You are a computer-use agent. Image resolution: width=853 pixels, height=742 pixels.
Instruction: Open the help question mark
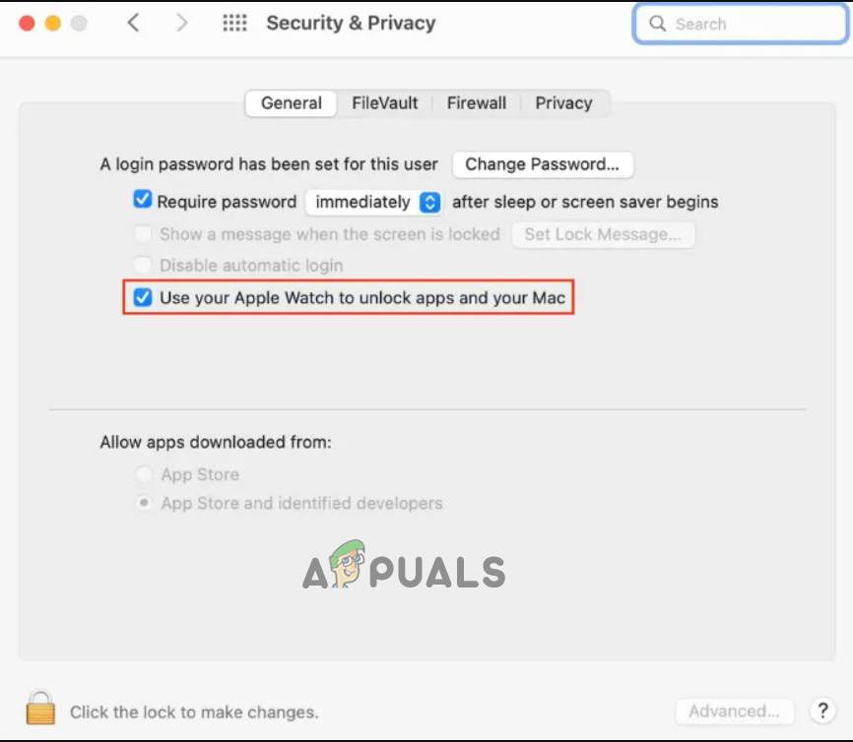coord(822,710)
